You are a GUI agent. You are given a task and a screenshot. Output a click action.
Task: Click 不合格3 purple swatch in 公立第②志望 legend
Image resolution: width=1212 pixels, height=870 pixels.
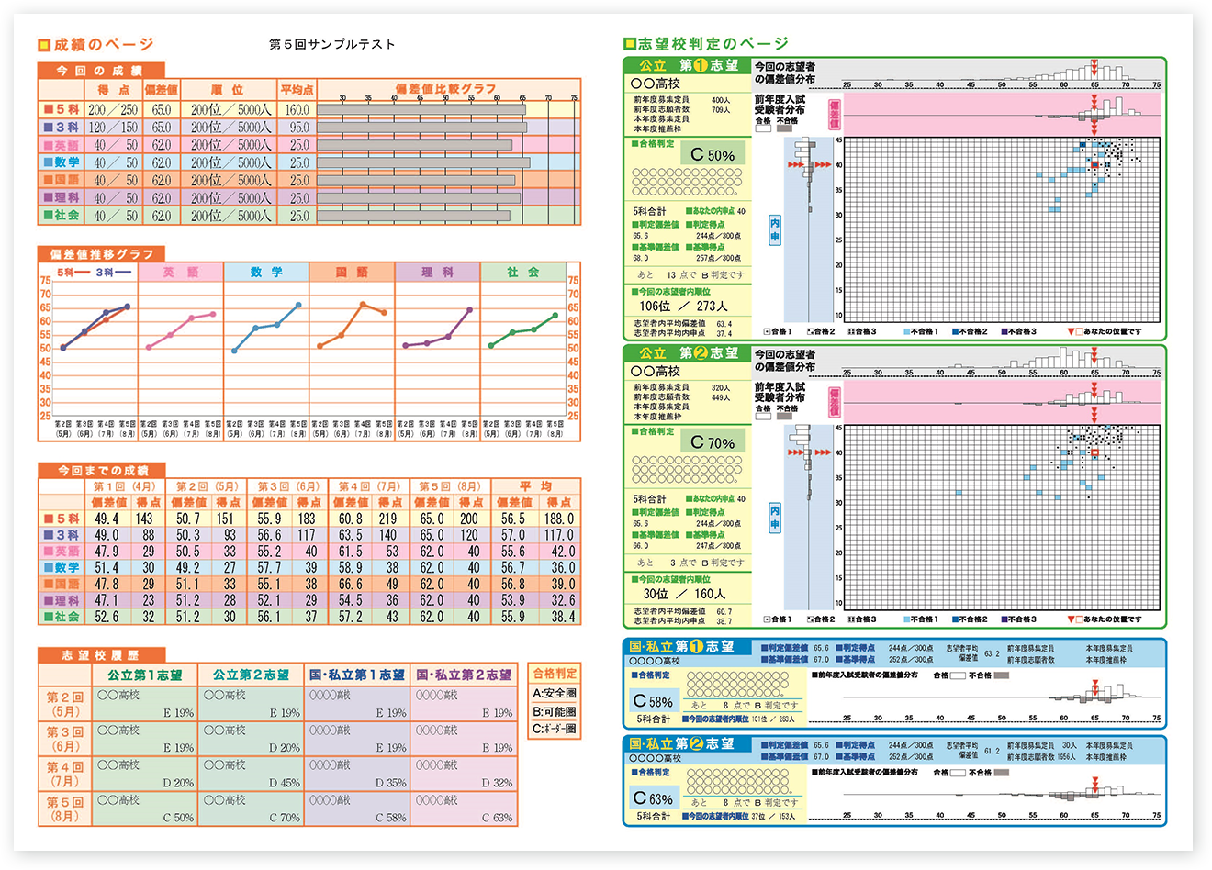1004,619
